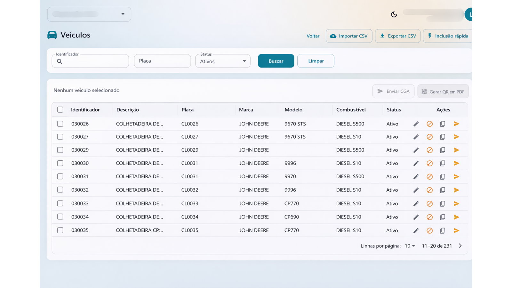The height and width of the screenshot is (288, 512).
Task: Click the deactivate icon for vehicle 030035
Action: point(429,230)
